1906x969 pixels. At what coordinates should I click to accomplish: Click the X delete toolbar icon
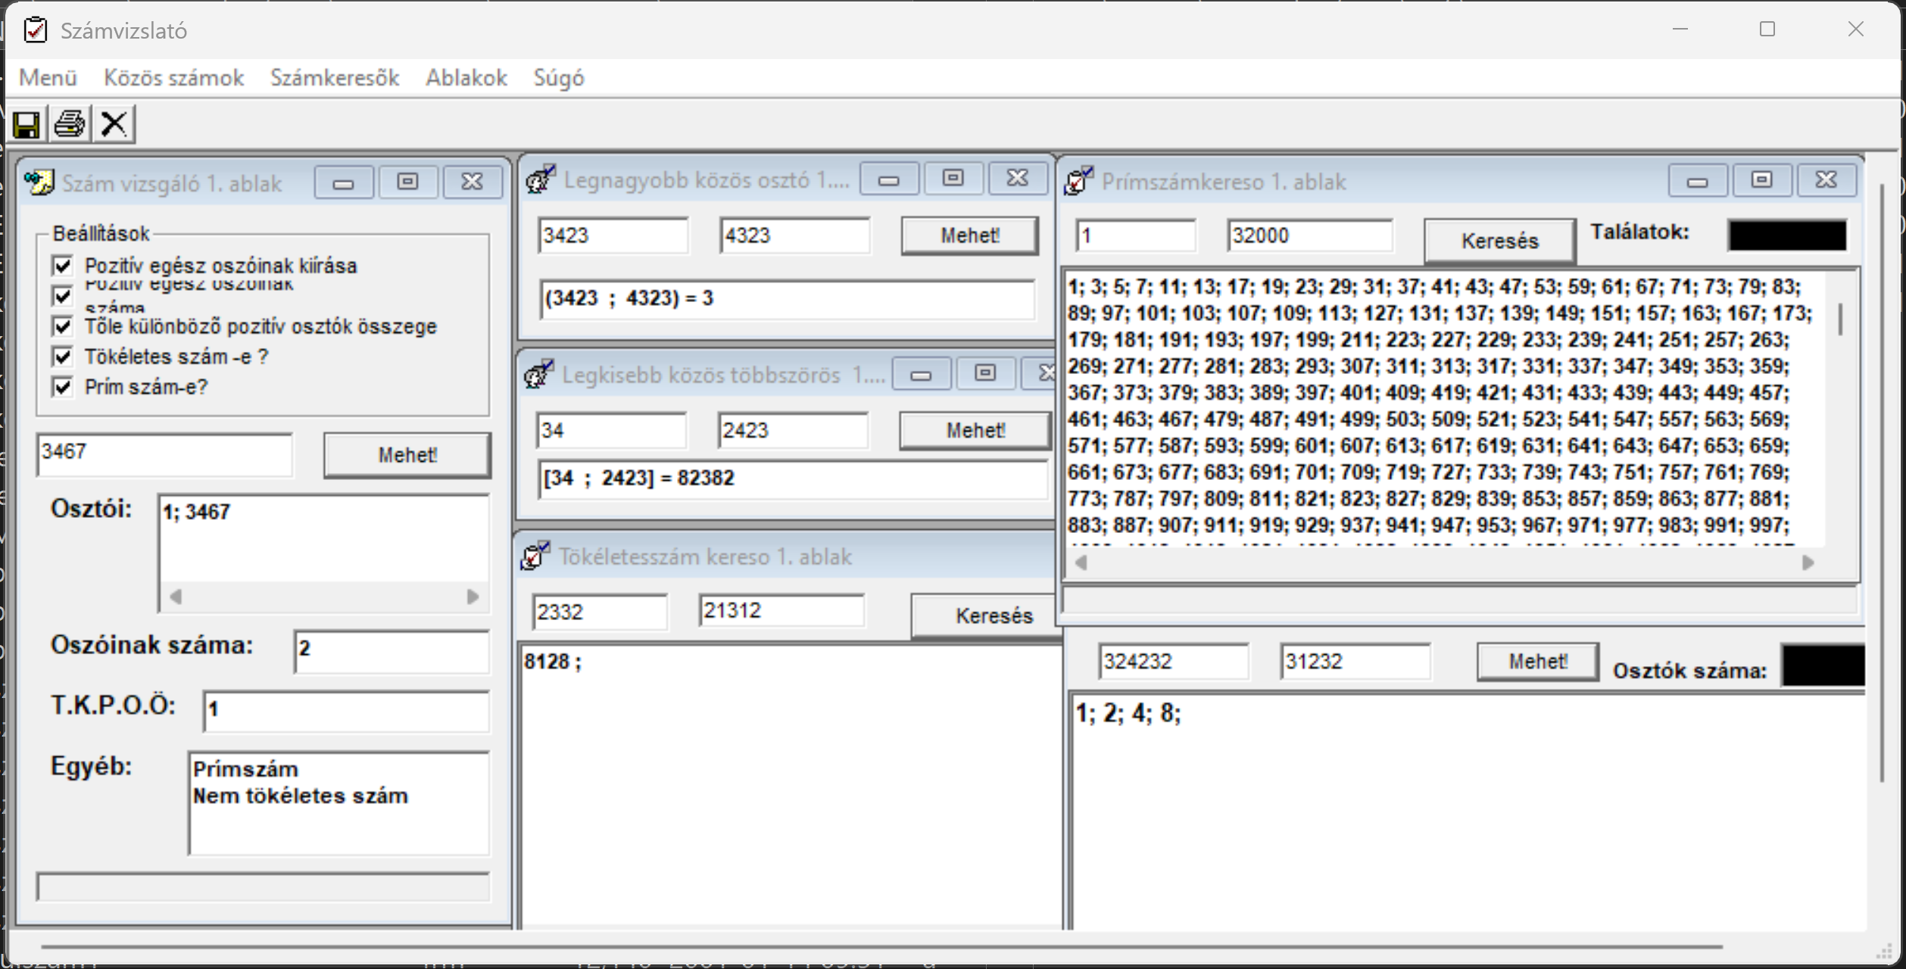click(114, 124)
